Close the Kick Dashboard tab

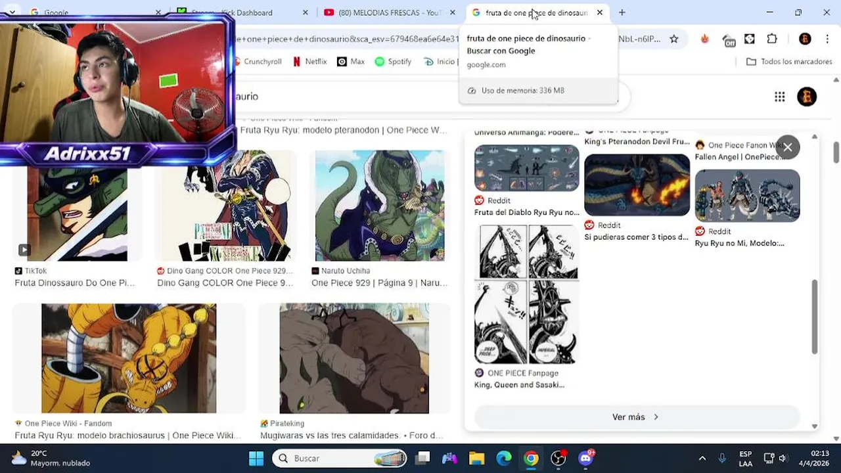305,12
